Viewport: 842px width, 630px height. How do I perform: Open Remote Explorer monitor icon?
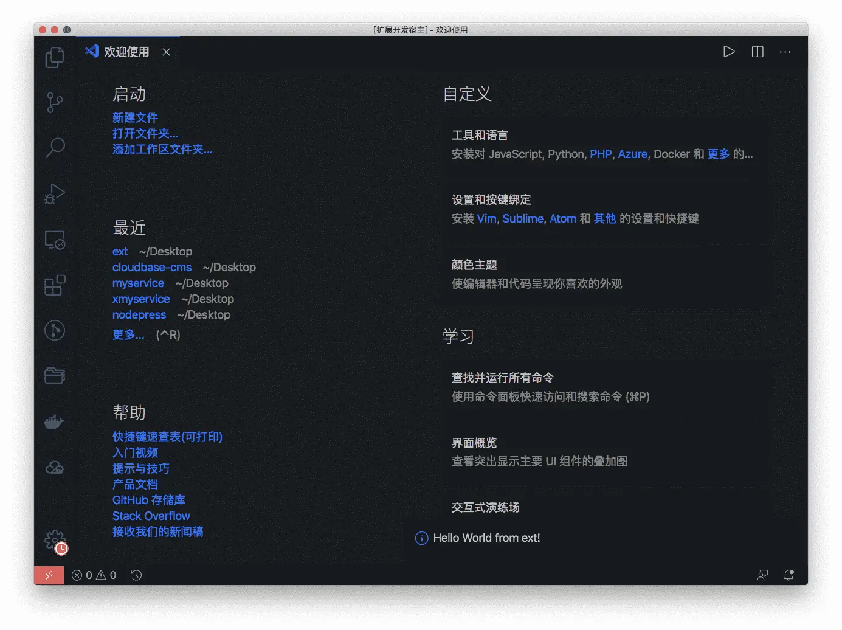[55, 240]
